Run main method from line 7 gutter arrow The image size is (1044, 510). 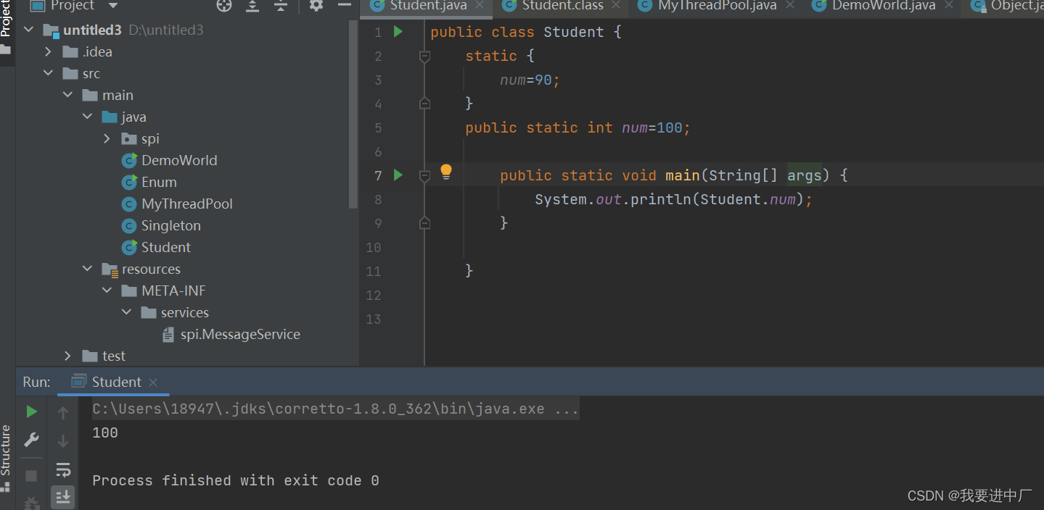398,175
